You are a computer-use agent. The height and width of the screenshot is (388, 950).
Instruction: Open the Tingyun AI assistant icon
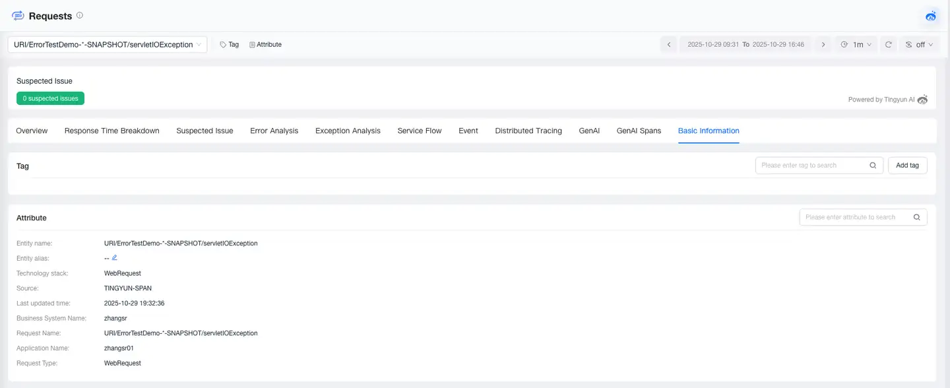[931, 16]
